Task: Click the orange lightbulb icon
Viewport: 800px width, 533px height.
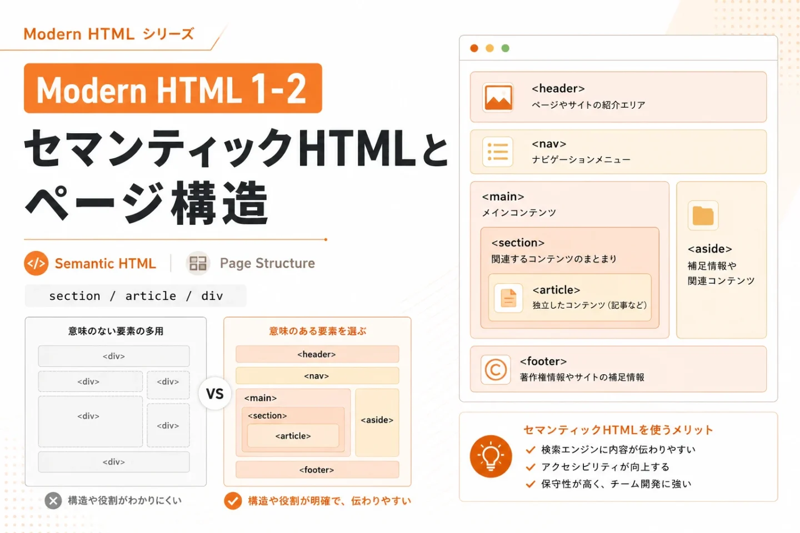Action: (x=491, y=456)
